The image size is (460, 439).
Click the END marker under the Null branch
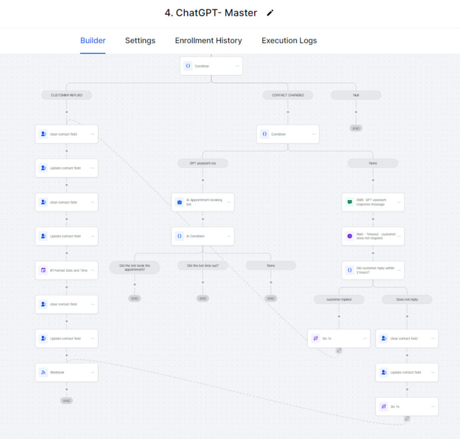point(356,128)
